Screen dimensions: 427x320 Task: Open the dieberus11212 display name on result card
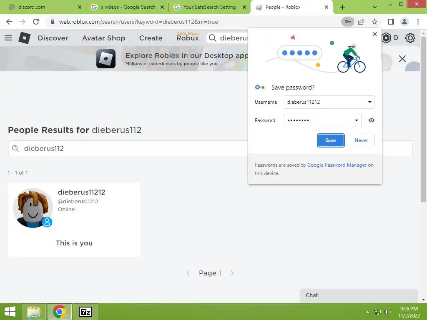81,192
